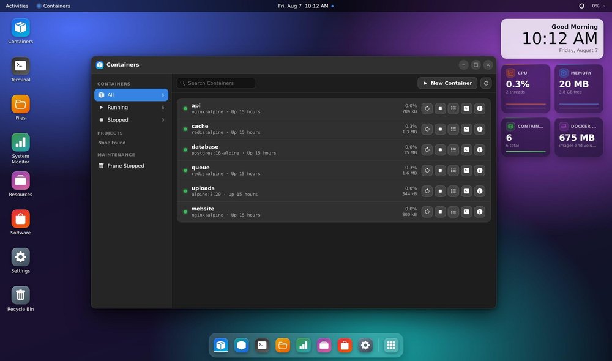Open a terminal in the queue container
Image resolution: width=612 pixels, height=361 pixels.
[x=466, y=171]
